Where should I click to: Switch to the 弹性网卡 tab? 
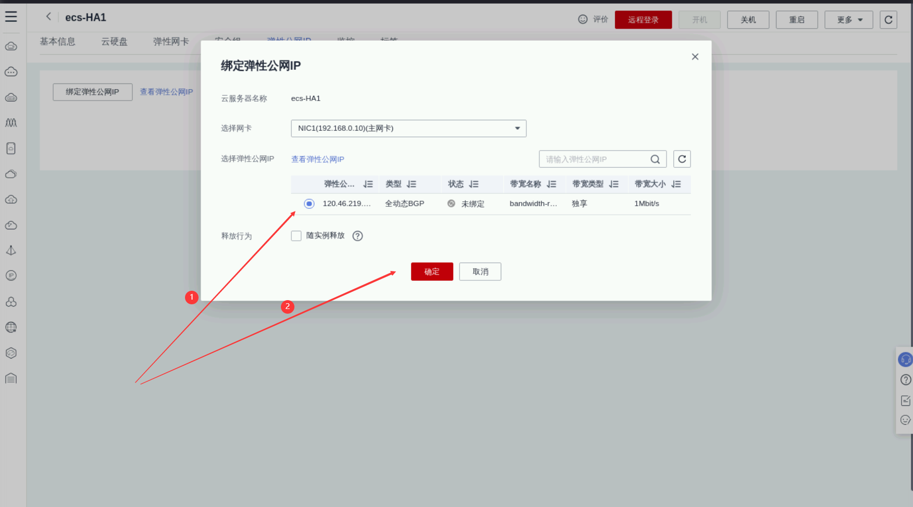tap(171, 42)
